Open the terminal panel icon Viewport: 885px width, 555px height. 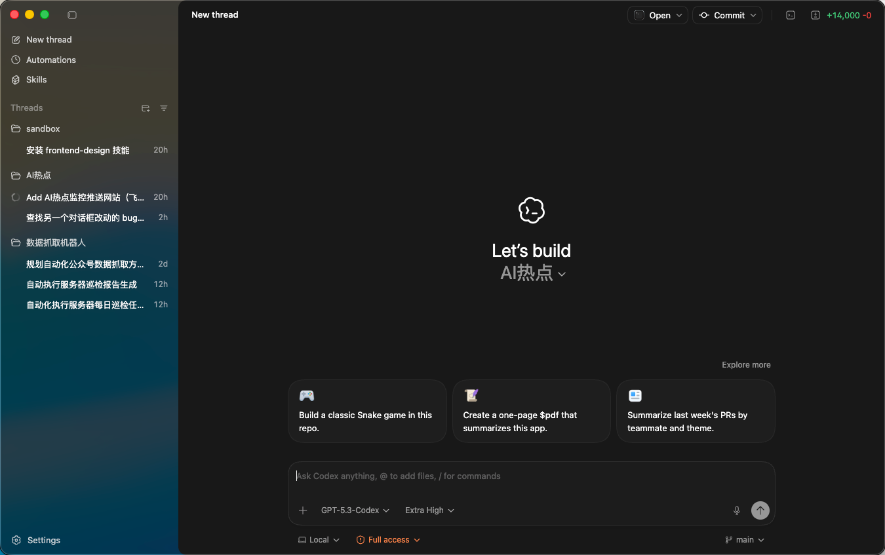pos(791,15)
